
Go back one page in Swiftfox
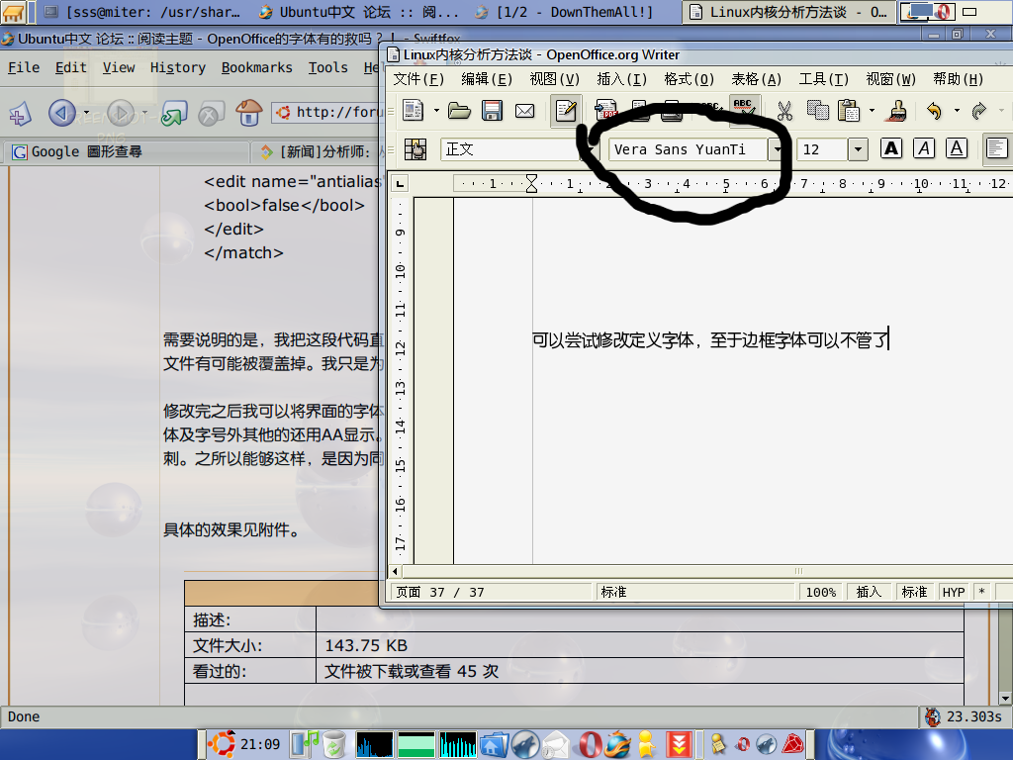62,114
